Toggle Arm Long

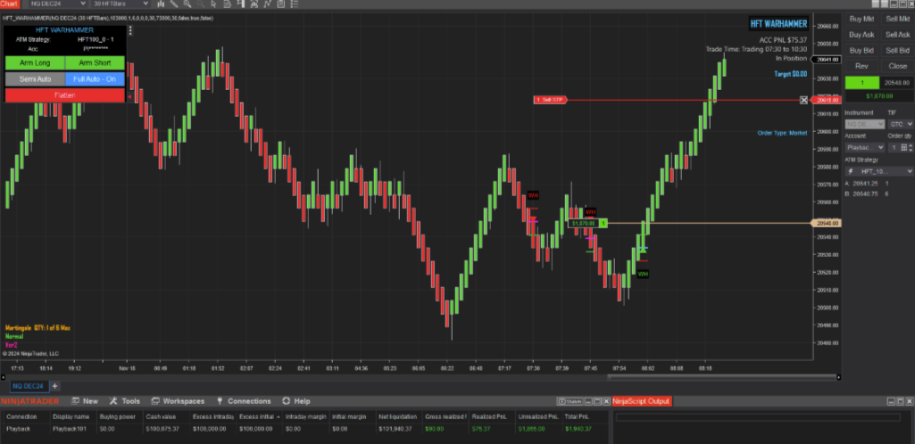35,62
